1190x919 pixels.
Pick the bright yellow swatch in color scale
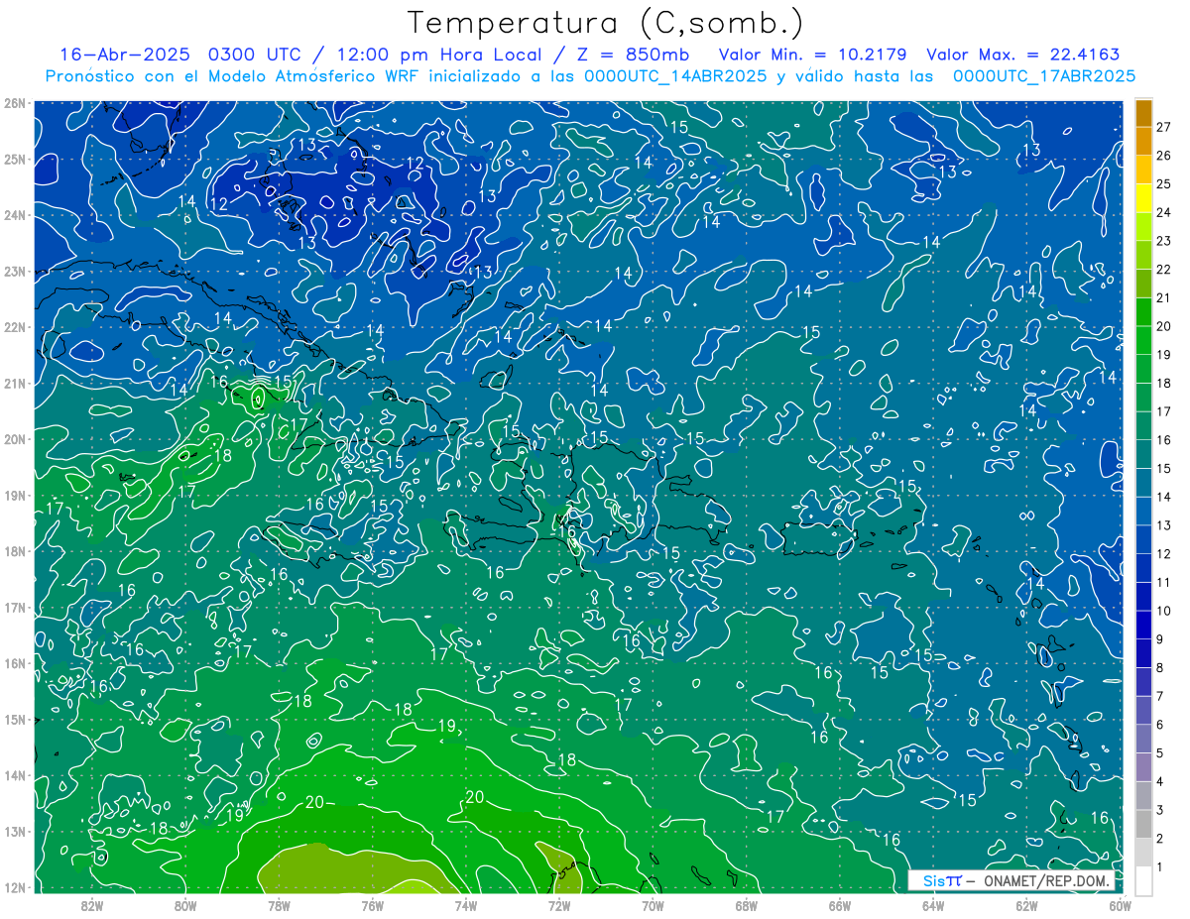[1144, 198]
